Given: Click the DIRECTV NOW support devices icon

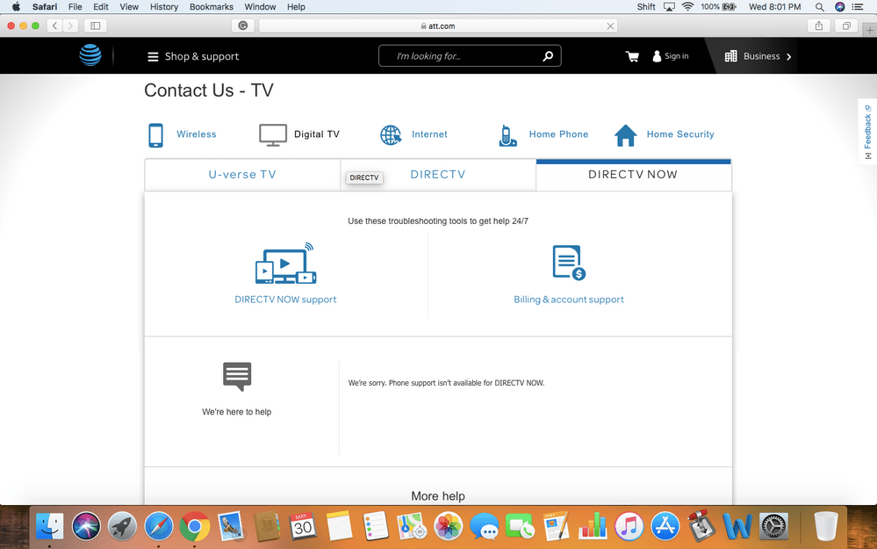Looking at the screenshot, I should pos(286,263).
